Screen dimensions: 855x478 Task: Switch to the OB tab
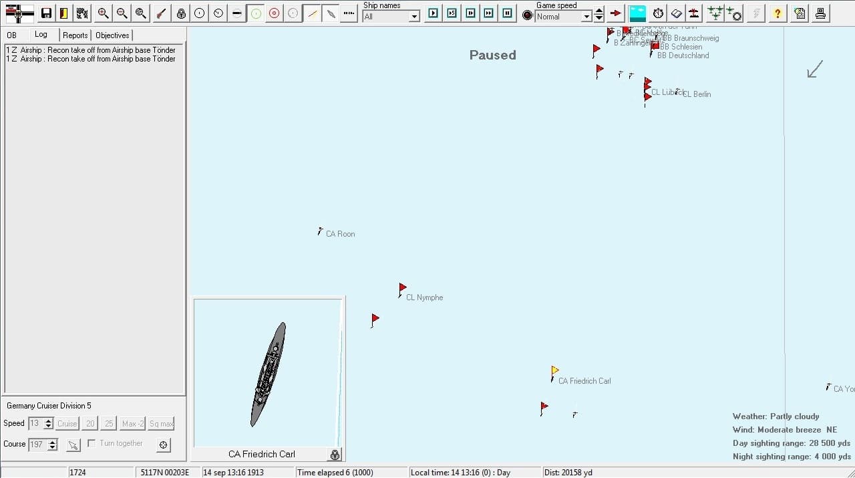[12, 35]
